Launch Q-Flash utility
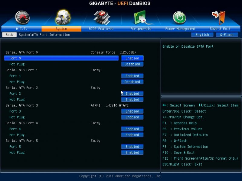The width and height of the screenshot is (242, 181). [227, 35]
